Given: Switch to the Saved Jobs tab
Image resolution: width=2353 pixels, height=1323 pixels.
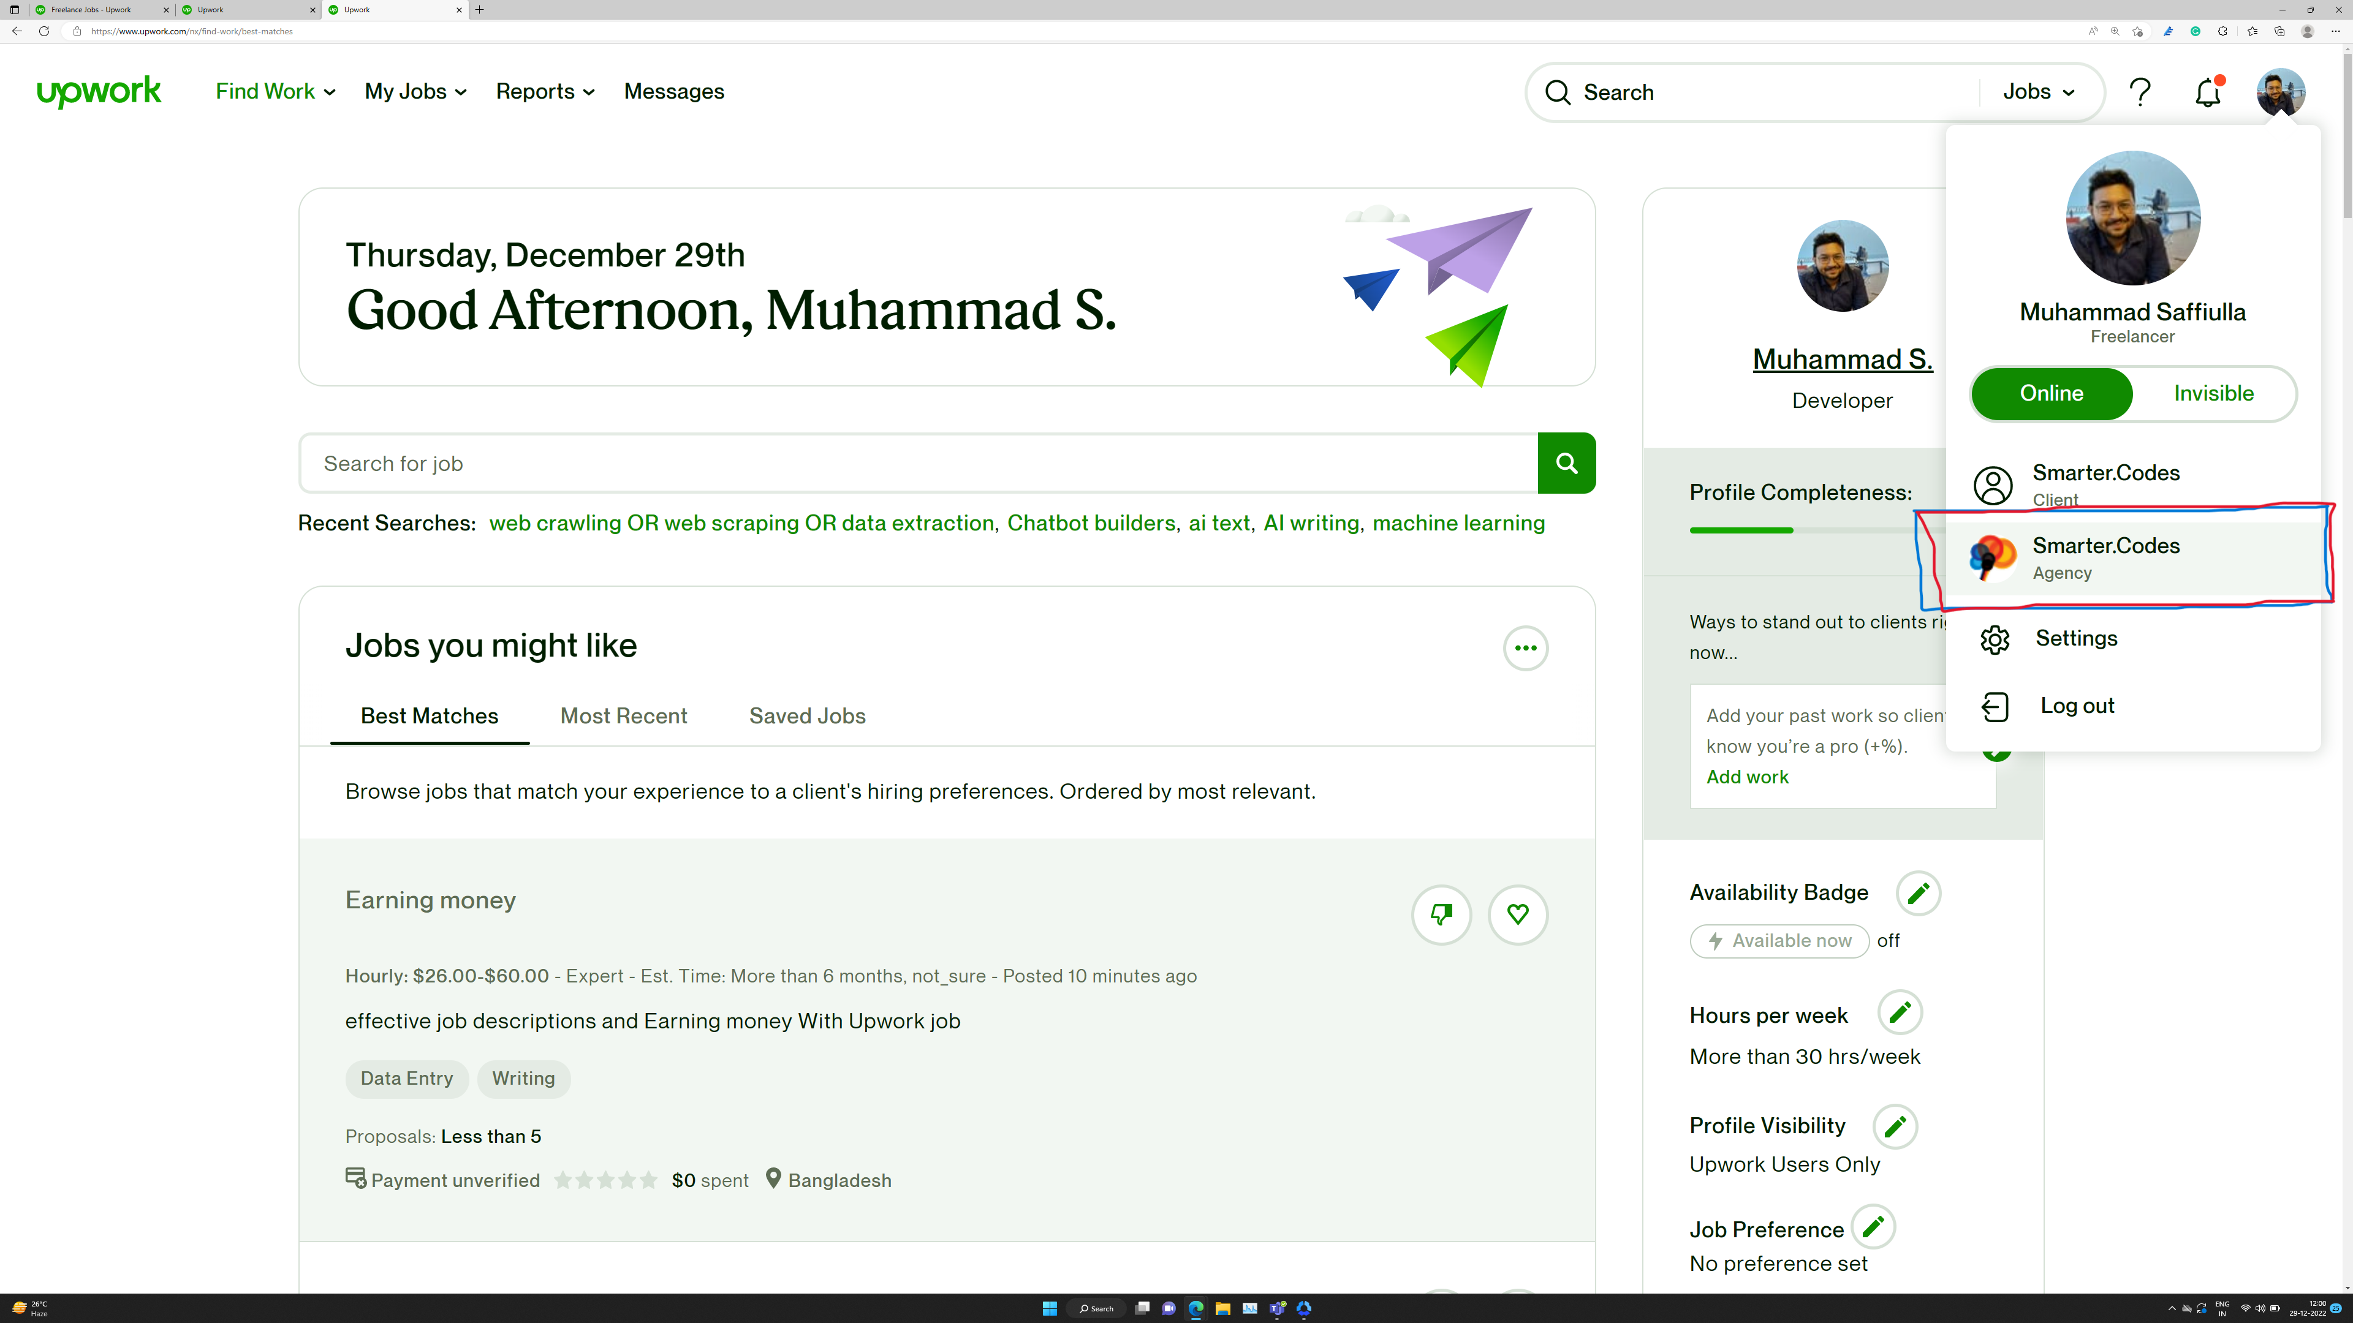Looking at the screenshot, I should [x=808, y=716].
